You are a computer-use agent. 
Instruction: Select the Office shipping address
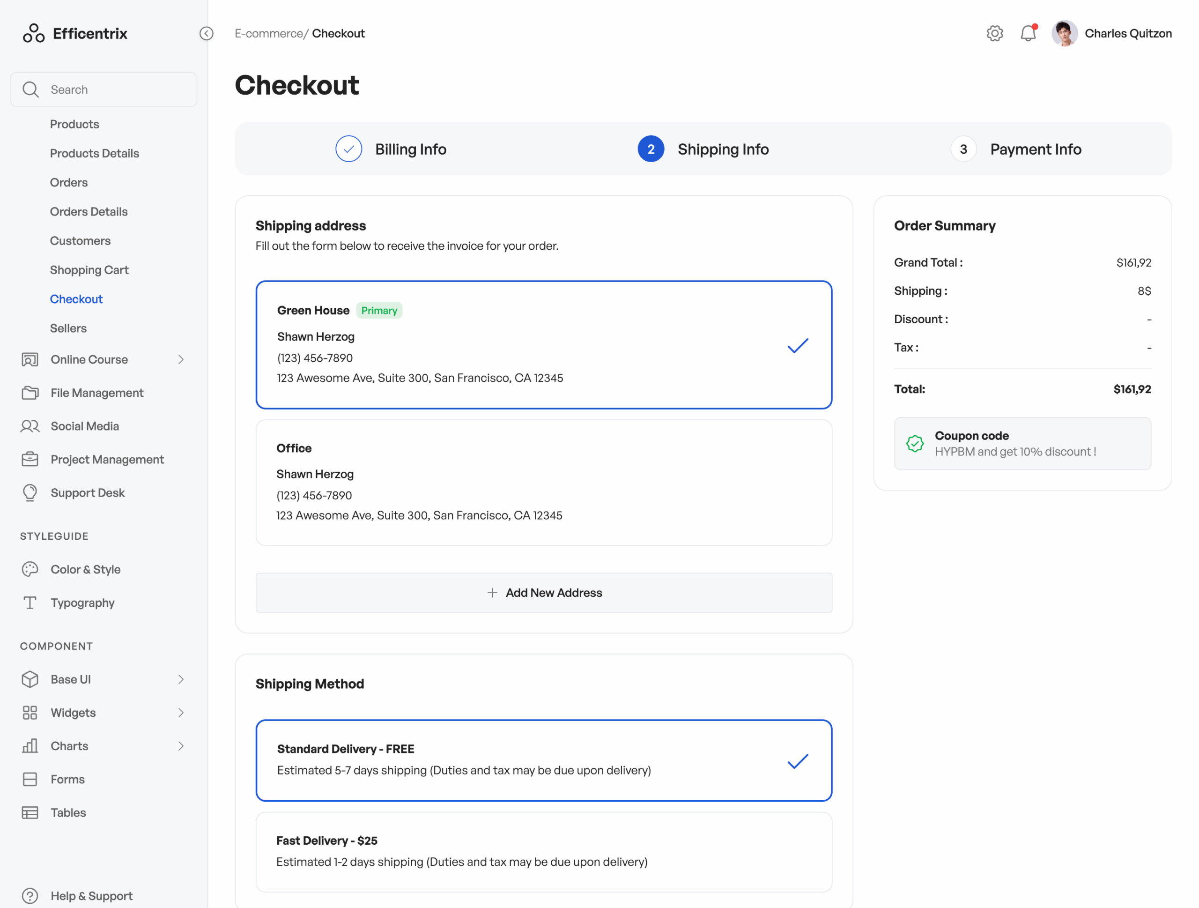tap(543, 483)
